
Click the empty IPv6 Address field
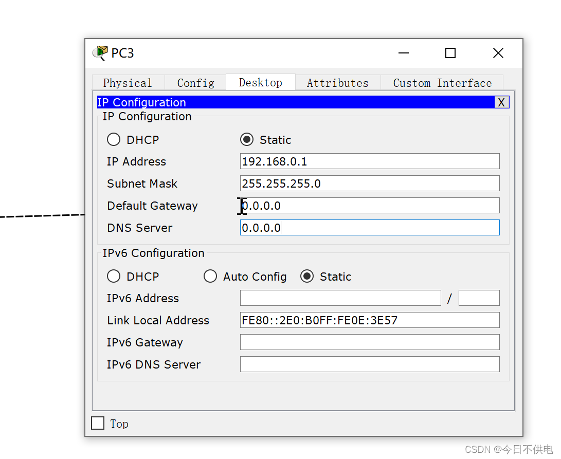point(340,298)
